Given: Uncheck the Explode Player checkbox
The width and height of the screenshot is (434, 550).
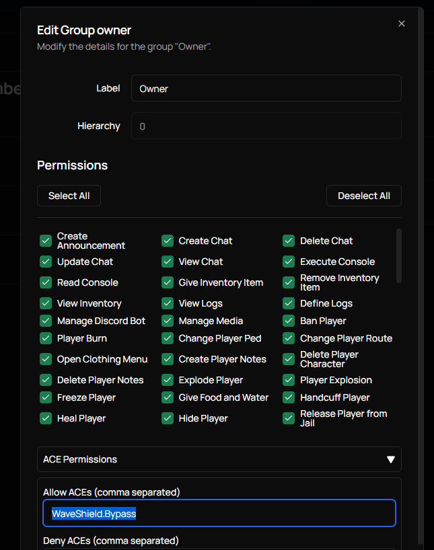Looking at the screenshot, I should 168,380.
